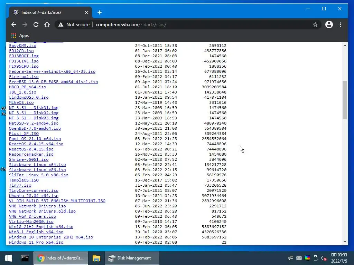Open a new browser tab
Screen dimensions: 354x265
[100, 12]
